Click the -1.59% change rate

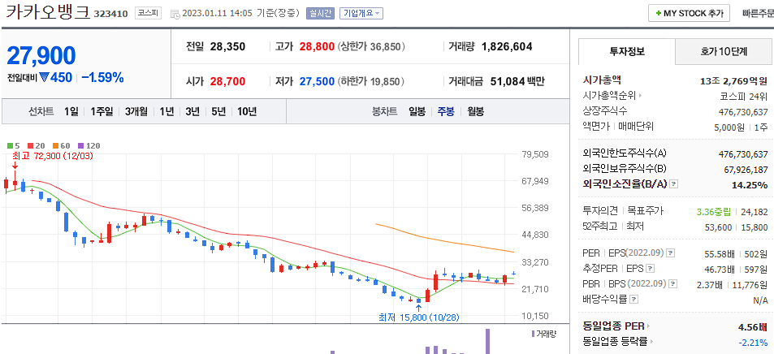pyautogui.click(x=102, y=77)
